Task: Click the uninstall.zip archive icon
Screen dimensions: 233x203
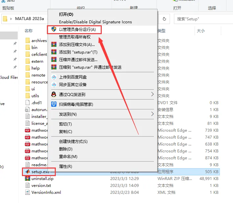Action: pos(28,178)
